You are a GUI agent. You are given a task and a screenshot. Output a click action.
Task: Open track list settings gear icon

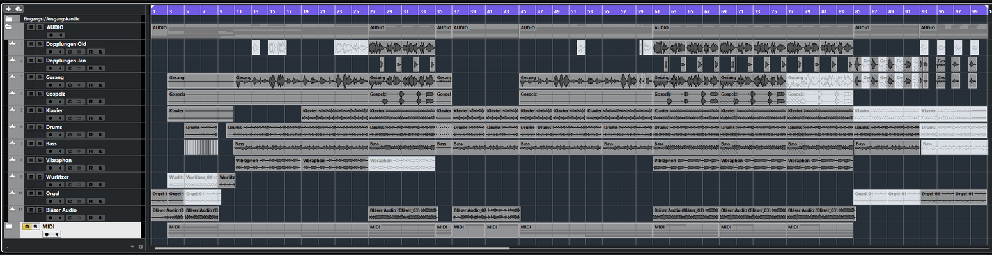(x=141, y=247)
